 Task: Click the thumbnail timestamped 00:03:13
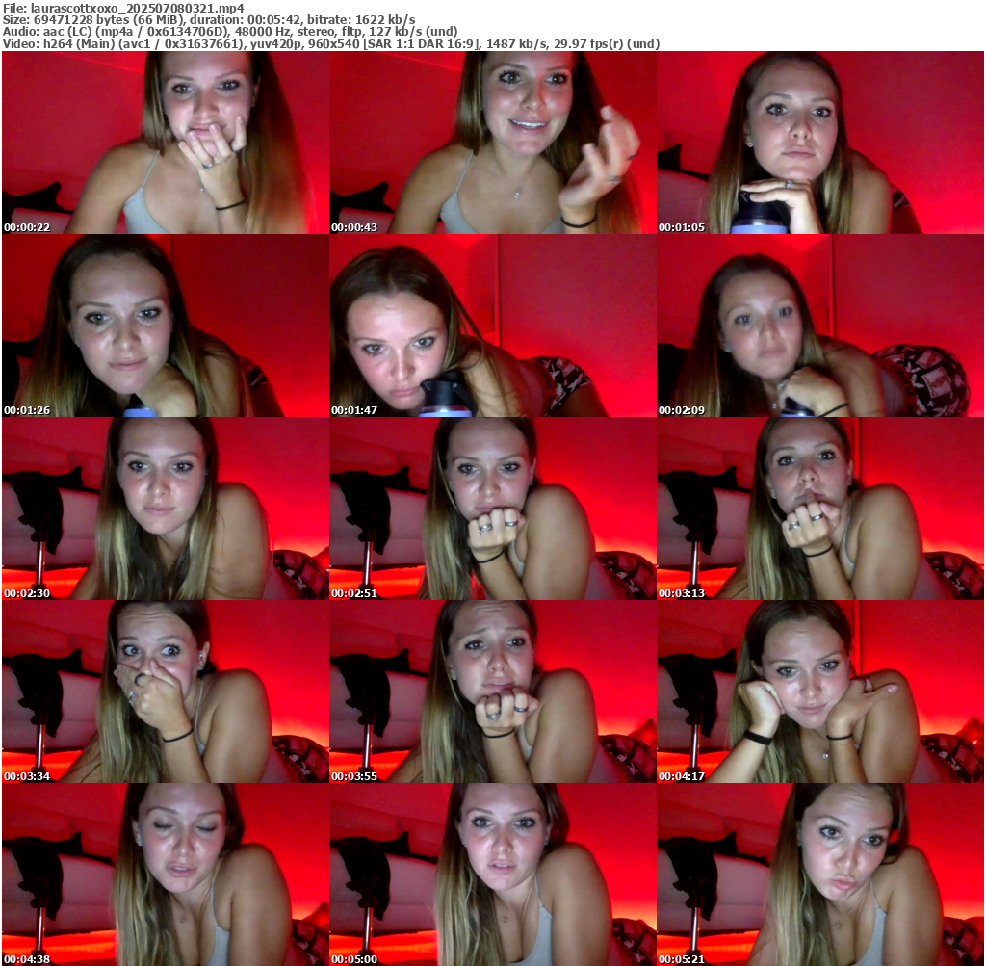pos(820,509)
